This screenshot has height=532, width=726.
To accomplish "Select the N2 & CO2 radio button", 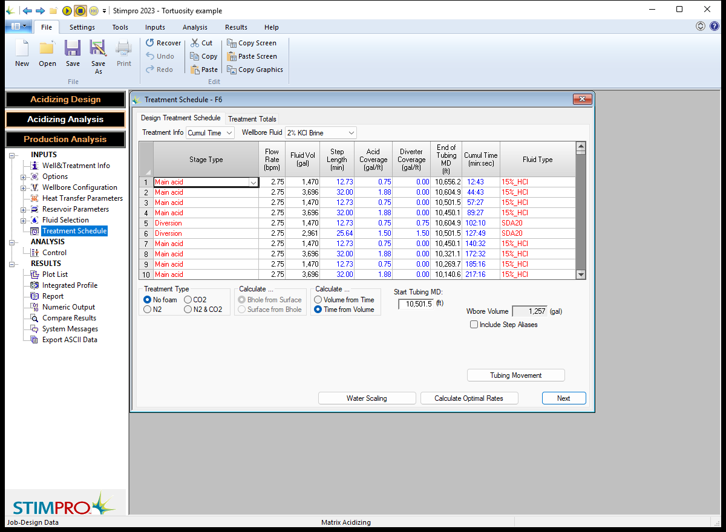I will coord(188,310).
